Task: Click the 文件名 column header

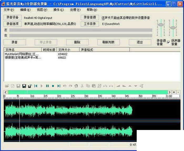Action: (x=23, y=50)
